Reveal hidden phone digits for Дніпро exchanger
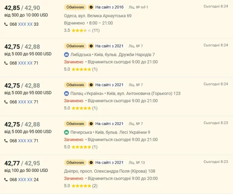 click(x=25, y=179)
